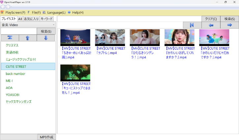Click the playlist search input field
The width and height of the screenshot is (239, 140).
18,31
